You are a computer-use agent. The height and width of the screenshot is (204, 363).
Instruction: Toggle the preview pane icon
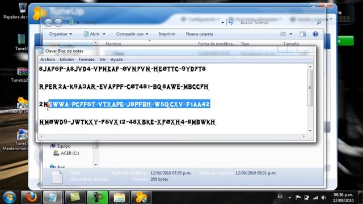click(302, 34)
